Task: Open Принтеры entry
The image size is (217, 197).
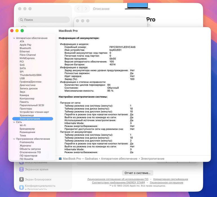Action: tap(26, 109)
